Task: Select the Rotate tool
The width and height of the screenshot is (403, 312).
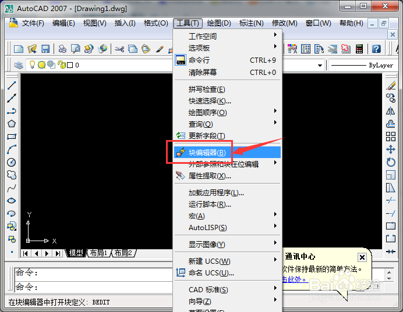Action: point(391,162)
